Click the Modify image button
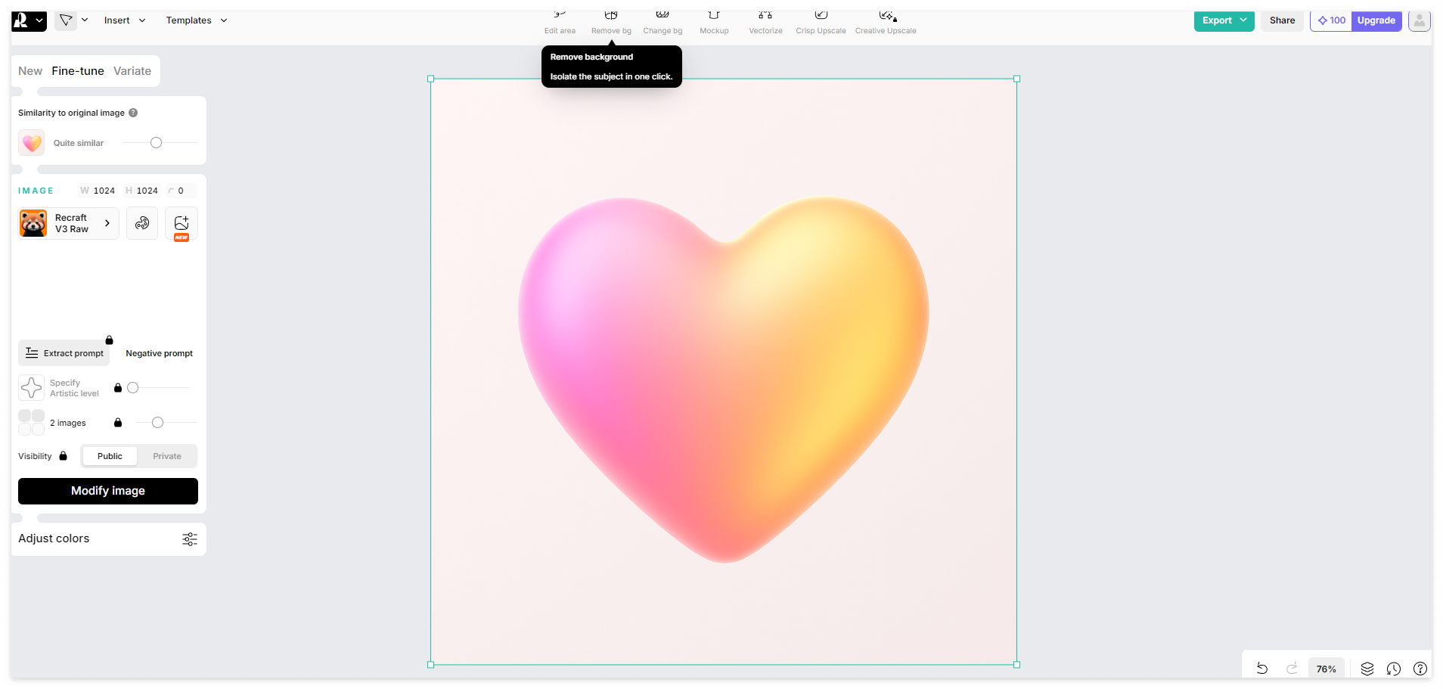The width and height of the screenshot is (1443, 689). click(x=108, y=491)
